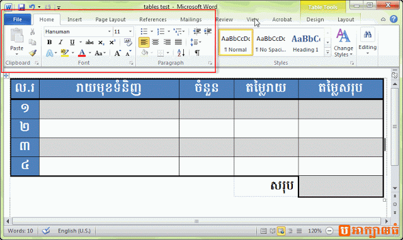This screenshot has width=403, height=240.
Task: Click the Clear Formatting icon
Action: [x=128, y=42]
